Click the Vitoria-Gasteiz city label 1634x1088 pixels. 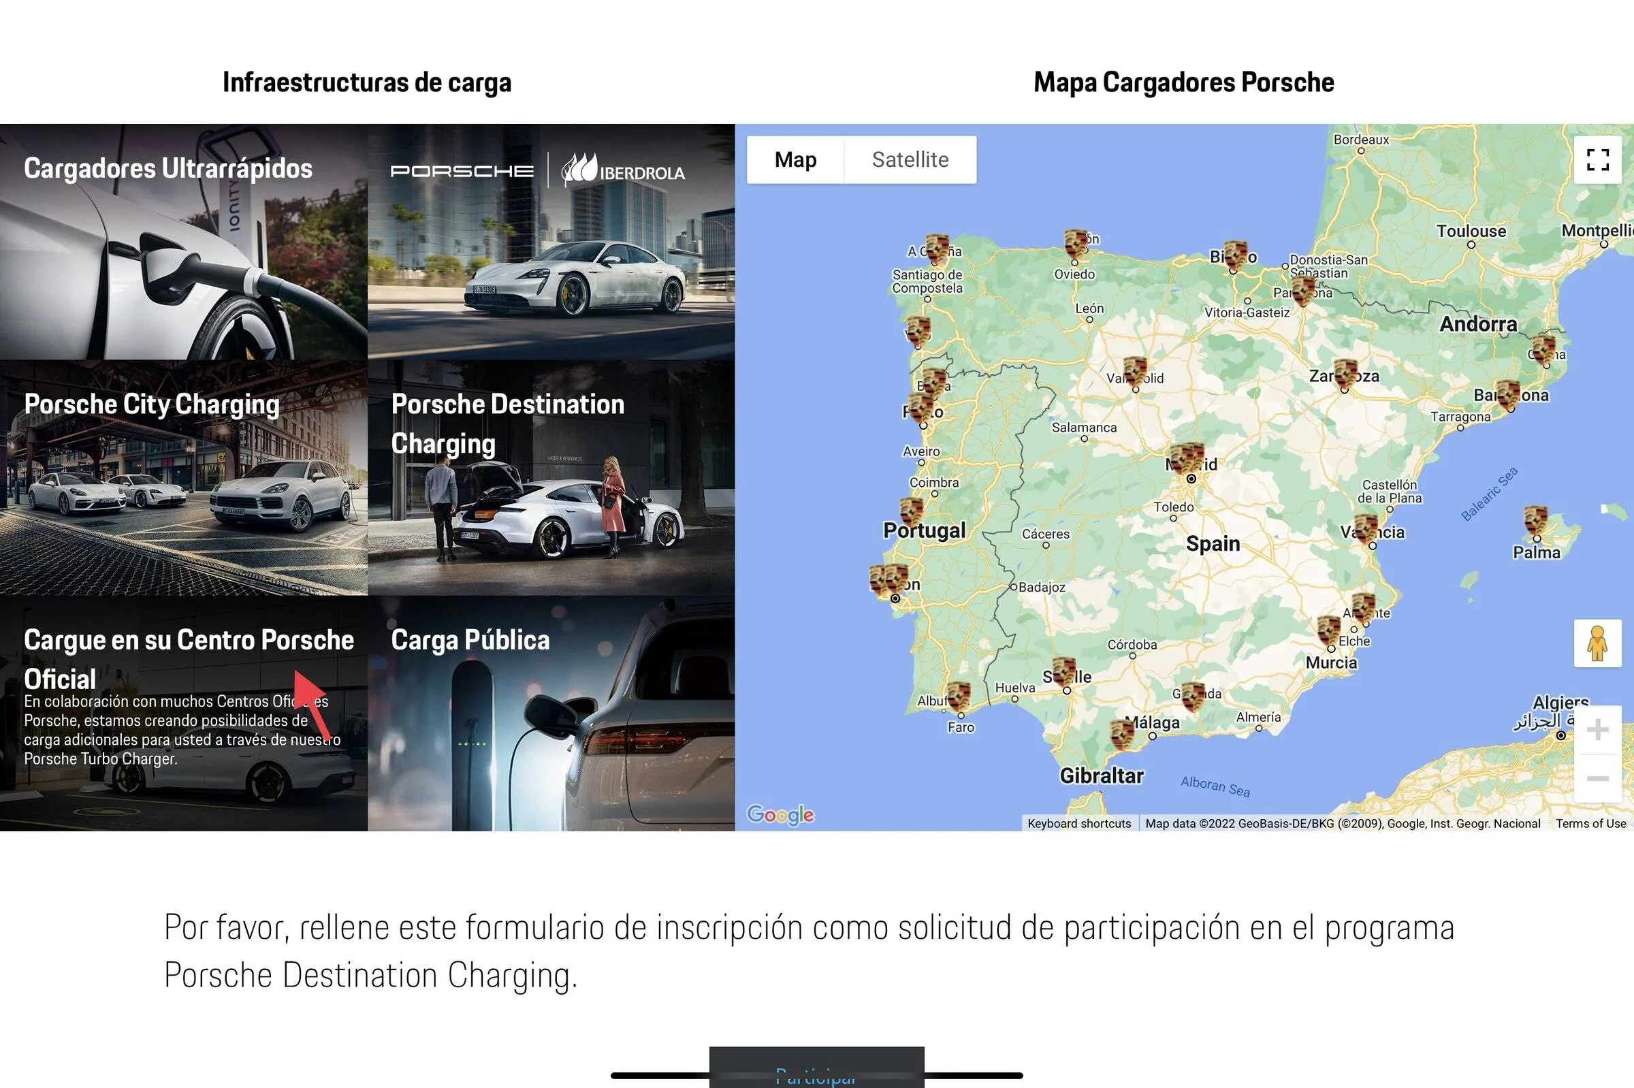(x=1246, y=313)
